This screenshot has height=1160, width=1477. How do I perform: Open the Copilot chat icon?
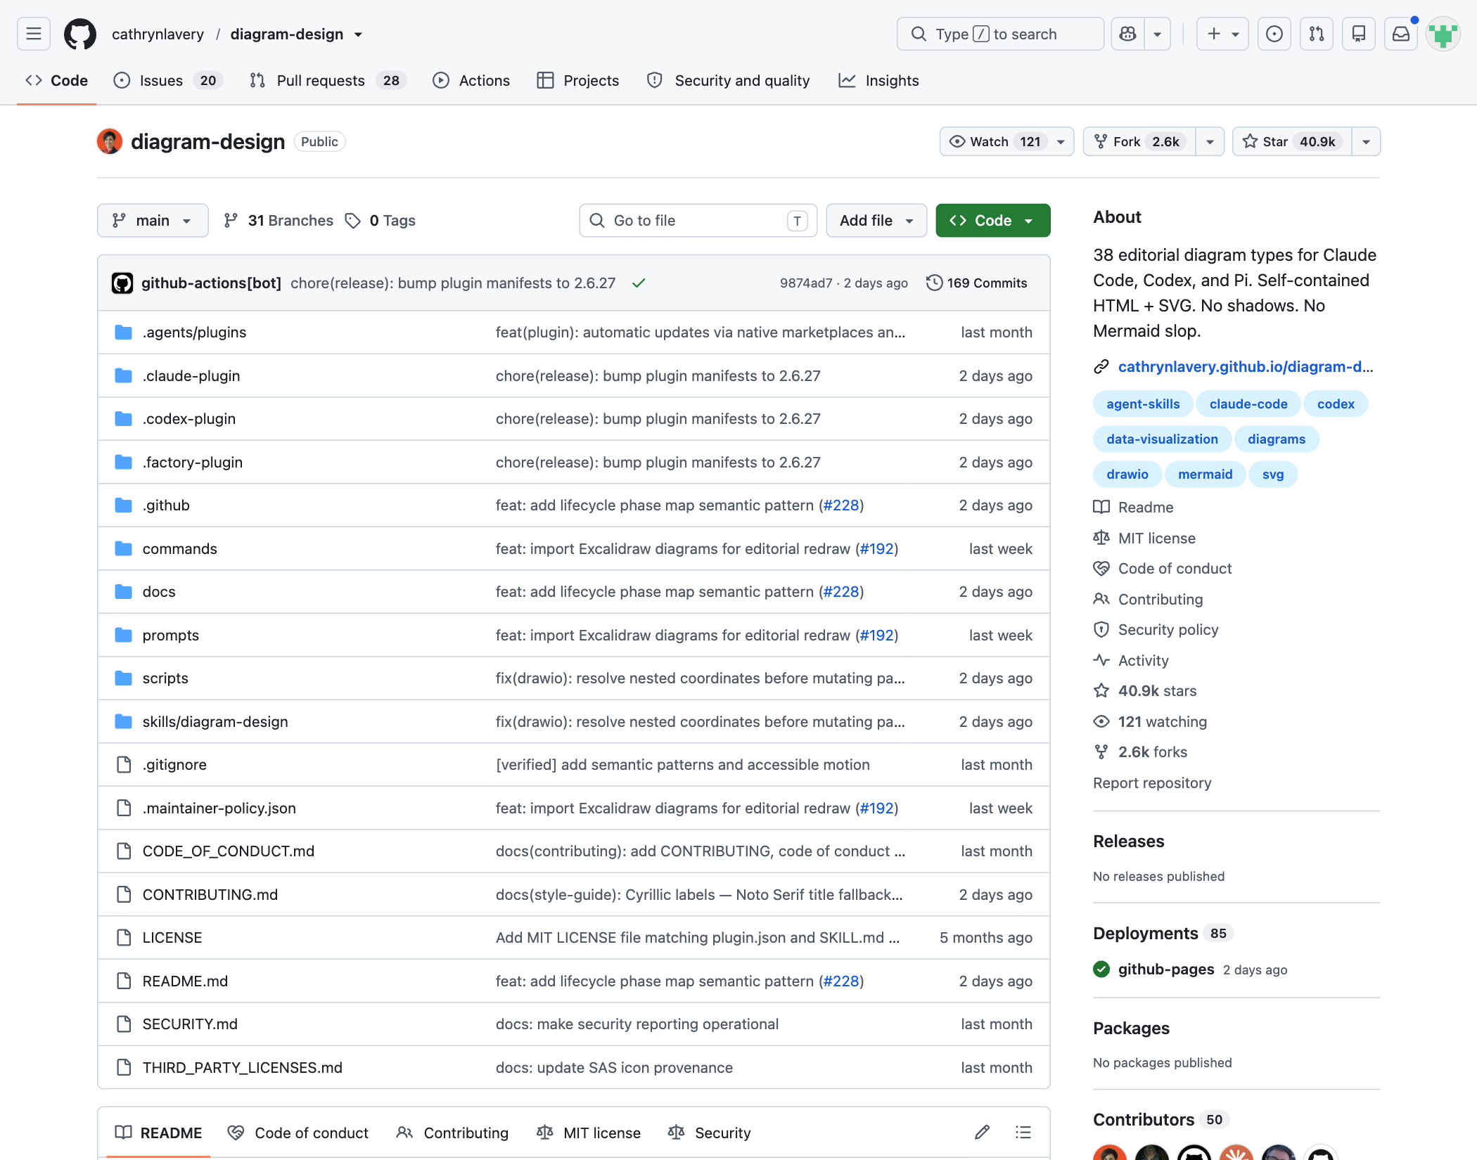pyautogui.click(x=1127, y=34)
